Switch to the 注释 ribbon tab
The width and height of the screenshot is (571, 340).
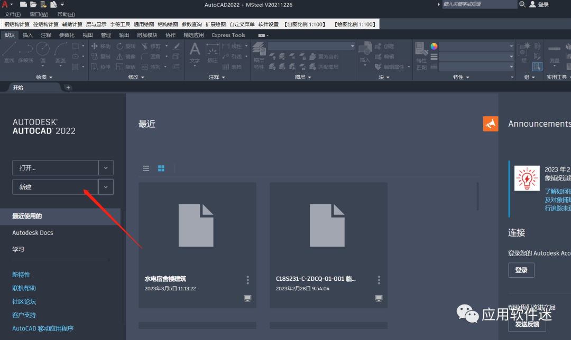pos(46,35)
